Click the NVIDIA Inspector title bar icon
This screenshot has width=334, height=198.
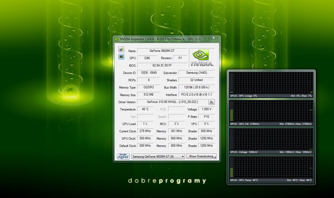coord(117,39)
